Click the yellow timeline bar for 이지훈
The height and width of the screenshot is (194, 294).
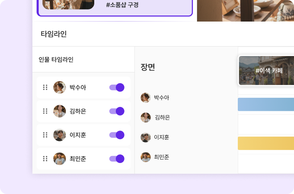pyautogui.click(x=266, y=143)
